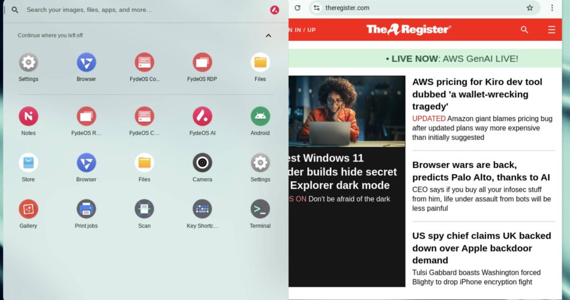This screenshot has height=300, width=570.
Task: Open the Gallery app
Action: pos(28,209)
